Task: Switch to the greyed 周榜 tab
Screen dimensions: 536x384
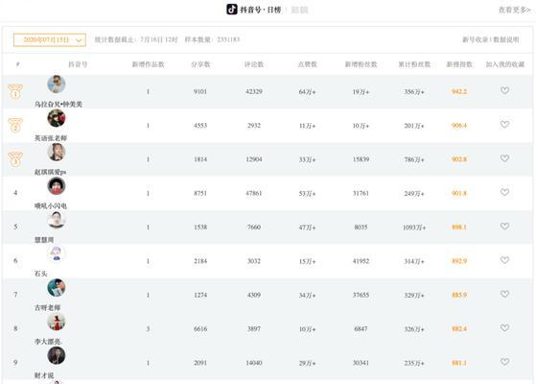Action: tap(299, 11)
